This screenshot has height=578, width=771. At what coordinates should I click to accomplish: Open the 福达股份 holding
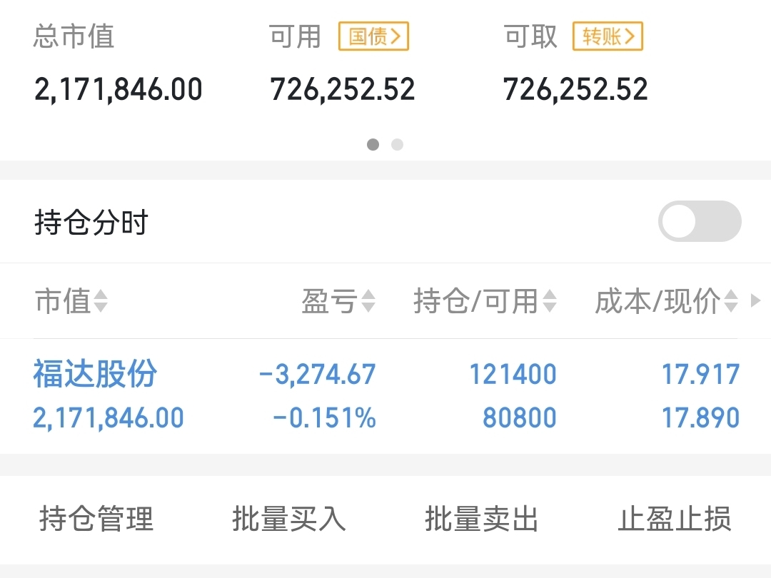96,373
